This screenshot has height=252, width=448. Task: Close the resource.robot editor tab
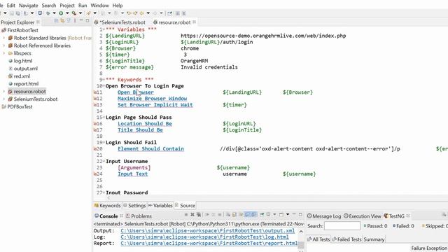[195, 22]
